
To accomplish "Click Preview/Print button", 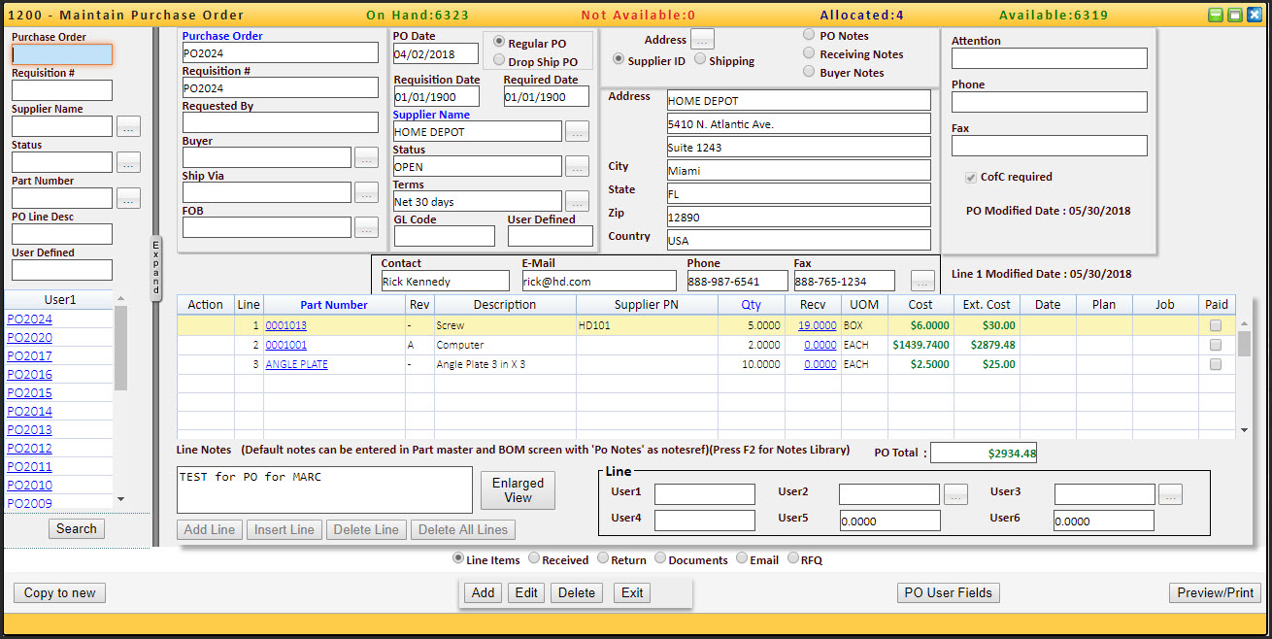I will tap(1216, 593).
